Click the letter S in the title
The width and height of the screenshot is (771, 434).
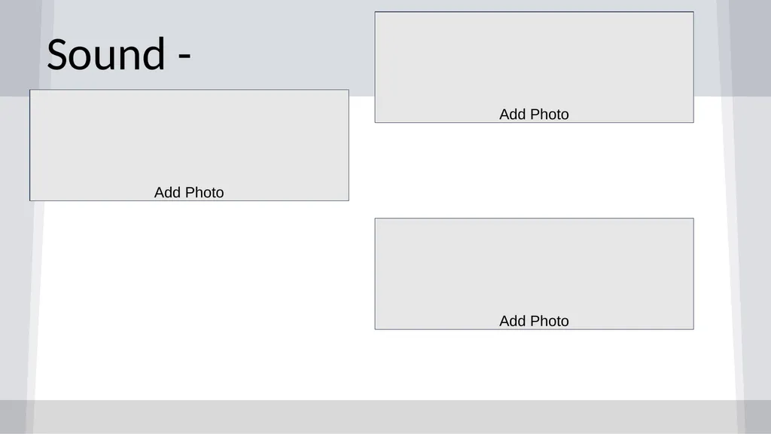(57, 54)
